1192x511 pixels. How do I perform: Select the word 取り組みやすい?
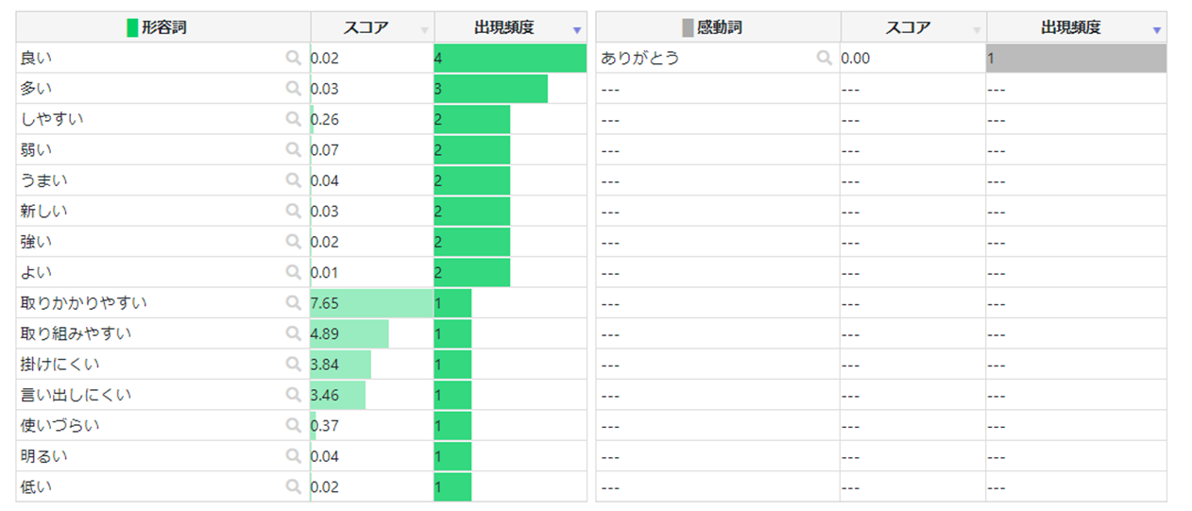(76, 333)
